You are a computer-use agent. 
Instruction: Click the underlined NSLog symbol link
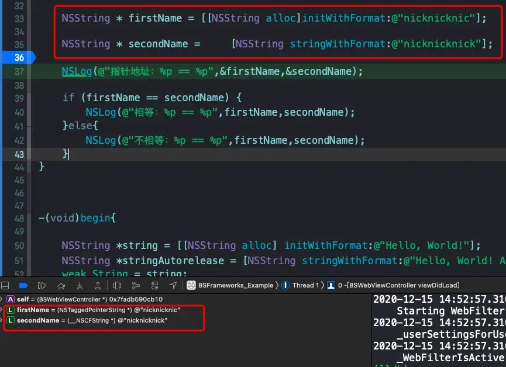[75, 70]
